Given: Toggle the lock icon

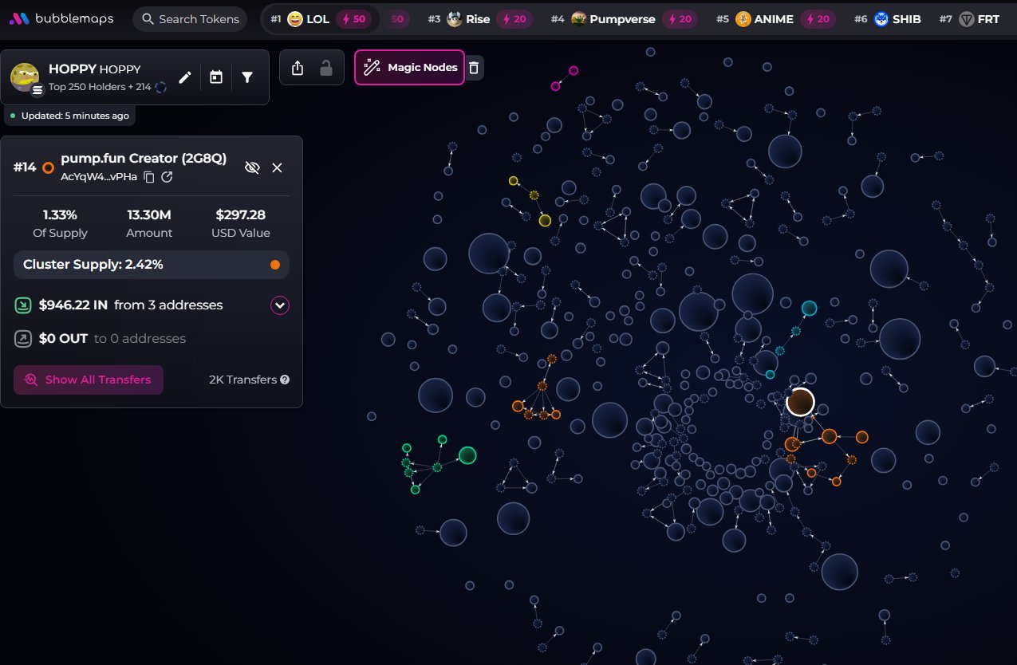Looking at the screenshot, I should [326, 68].
